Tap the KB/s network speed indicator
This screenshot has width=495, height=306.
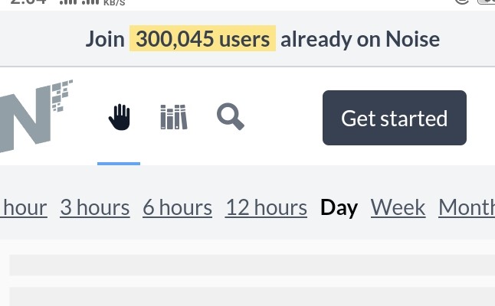[x=114, y=3]
